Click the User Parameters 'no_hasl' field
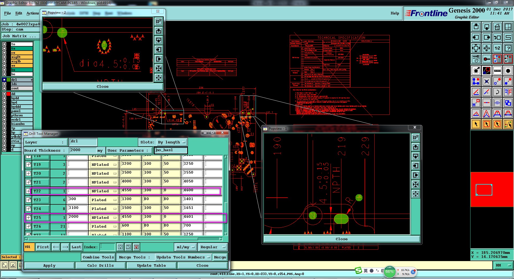The height and width of the screenshot is (279, 514). click(171, 150)
